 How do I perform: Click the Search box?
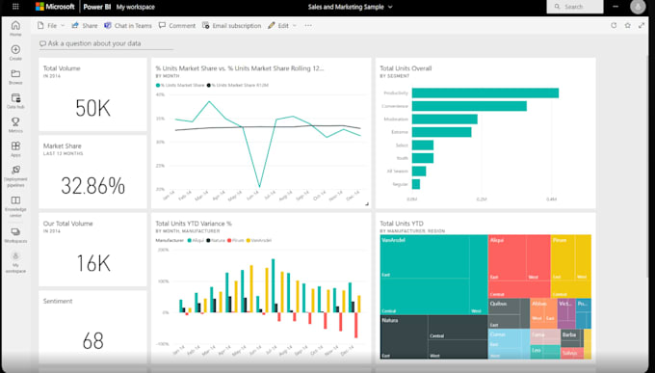pos(575,7)
